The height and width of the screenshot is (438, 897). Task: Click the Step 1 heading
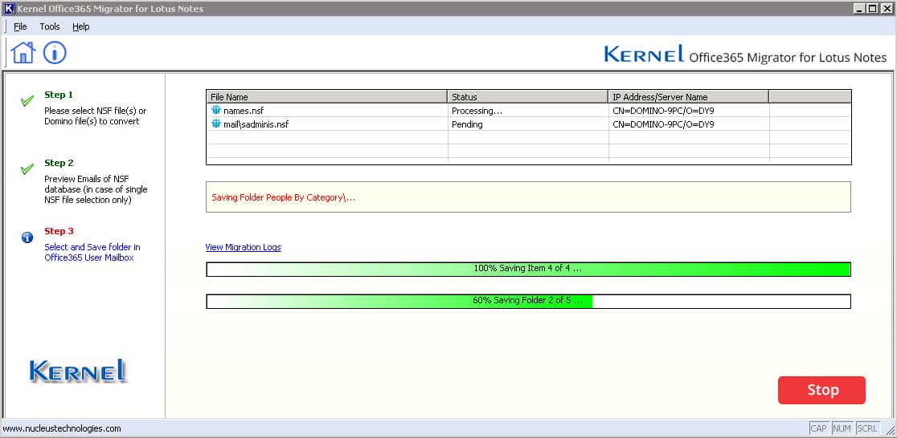coord(59,95)
